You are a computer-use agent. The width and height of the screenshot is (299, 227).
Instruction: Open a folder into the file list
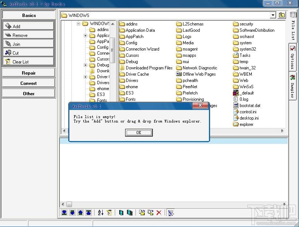coord(142,213)
